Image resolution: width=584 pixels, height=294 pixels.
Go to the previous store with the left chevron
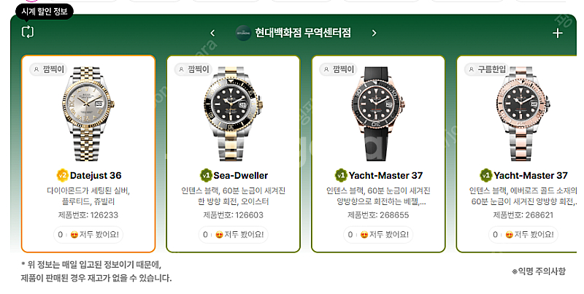click(x=212, y=33)
